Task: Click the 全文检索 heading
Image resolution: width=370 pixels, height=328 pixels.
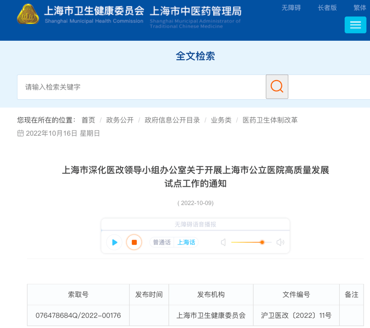Action: (x=195, y=56)
